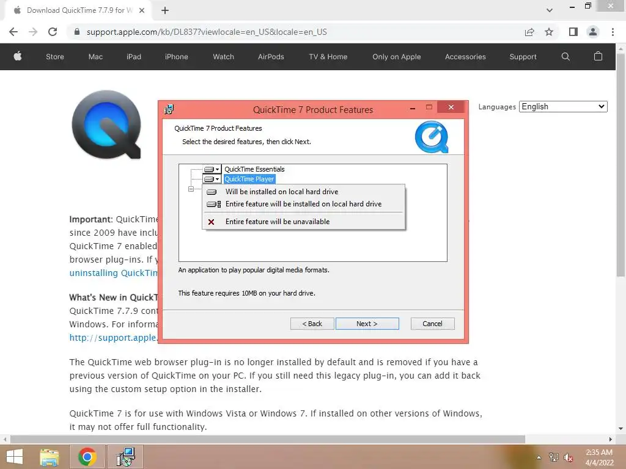Image resolution: width=626 pixels, height=469 pixels.
Task: Open Support in Apple navigation
Action: pyautogui.click(x=523, y=57)
